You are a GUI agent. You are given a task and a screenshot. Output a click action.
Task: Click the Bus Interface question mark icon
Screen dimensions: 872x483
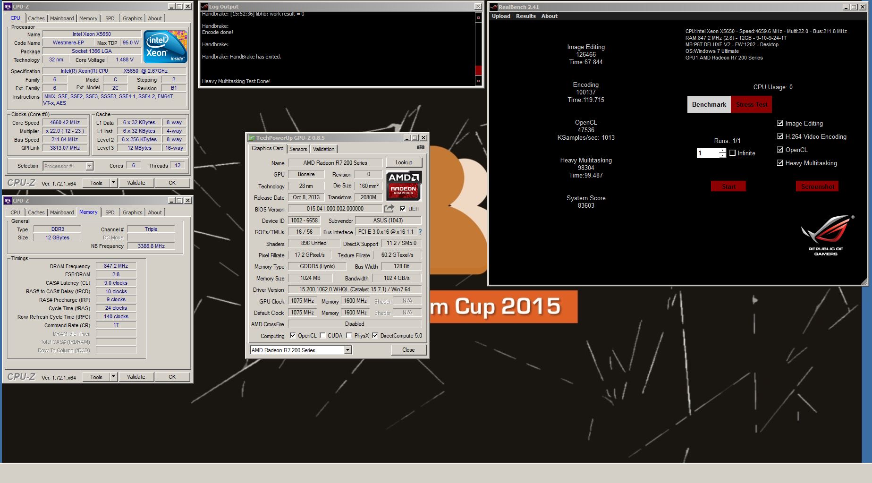[420, 232]
